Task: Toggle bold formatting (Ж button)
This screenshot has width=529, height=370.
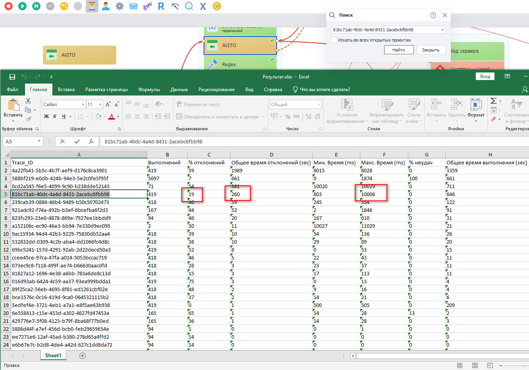Action: 46,116
